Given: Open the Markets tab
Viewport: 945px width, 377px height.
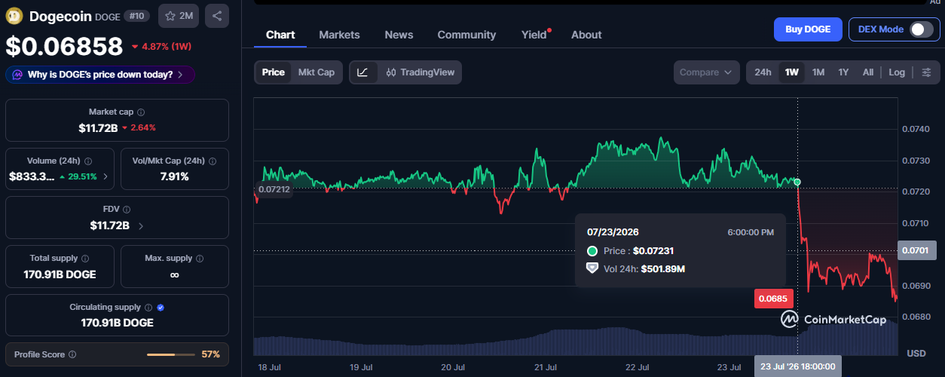Looking at the screenshot, I should coord(339,35).
